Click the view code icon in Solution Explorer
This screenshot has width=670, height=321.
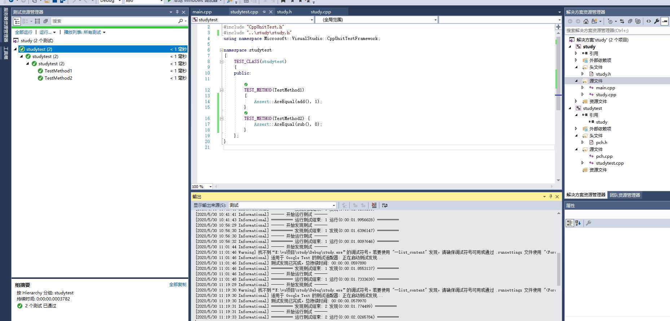pos(649,21)
